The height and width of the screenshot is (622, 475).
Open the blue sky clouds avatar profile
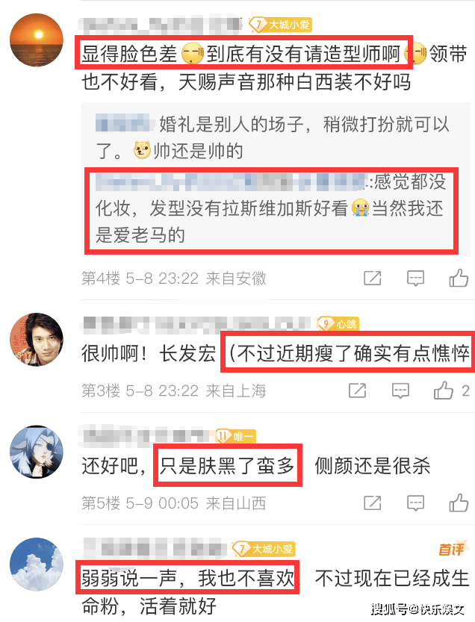[37, 565]
